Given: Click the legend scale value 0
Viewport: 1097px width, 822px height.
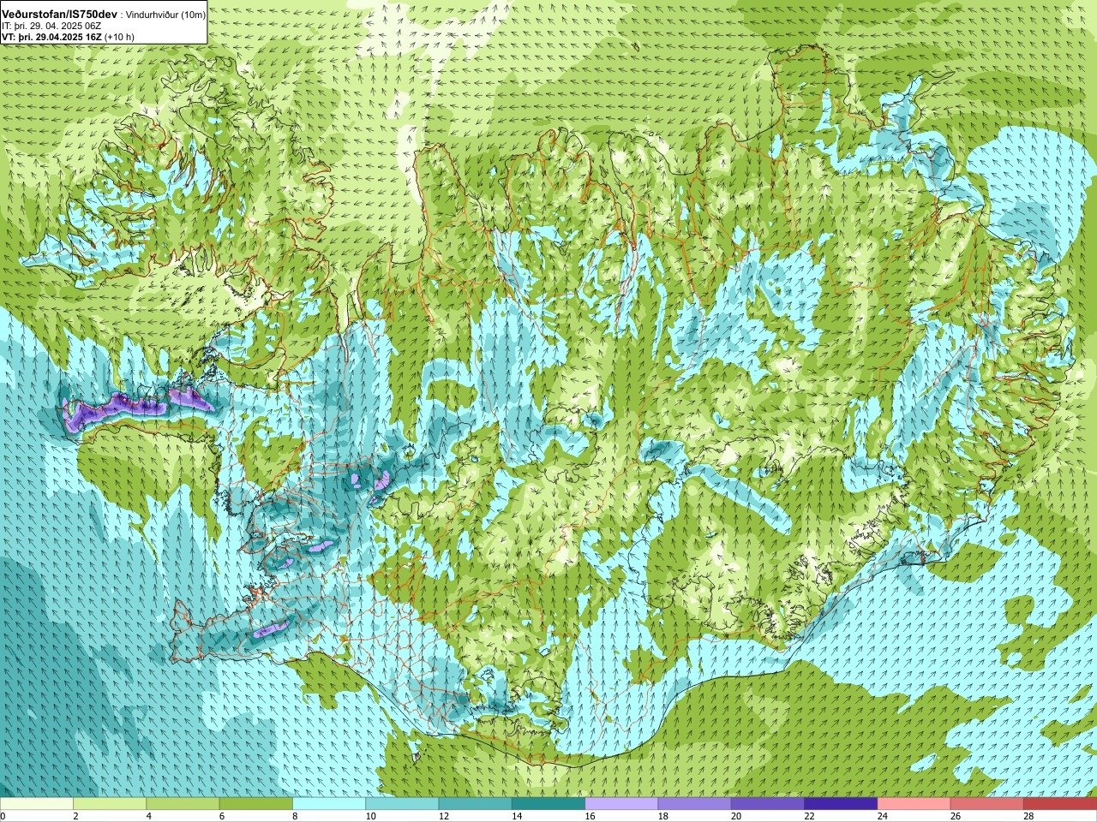Looking at the screenshot, I should pos(3,816).
